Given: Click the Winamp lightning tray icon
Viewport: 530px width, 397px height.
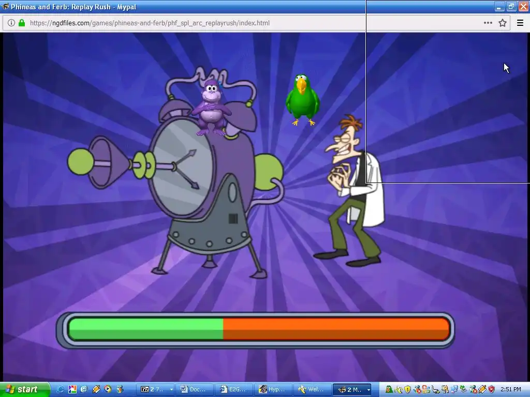Looking at the screenshot, I should click(x=482, y=390).
